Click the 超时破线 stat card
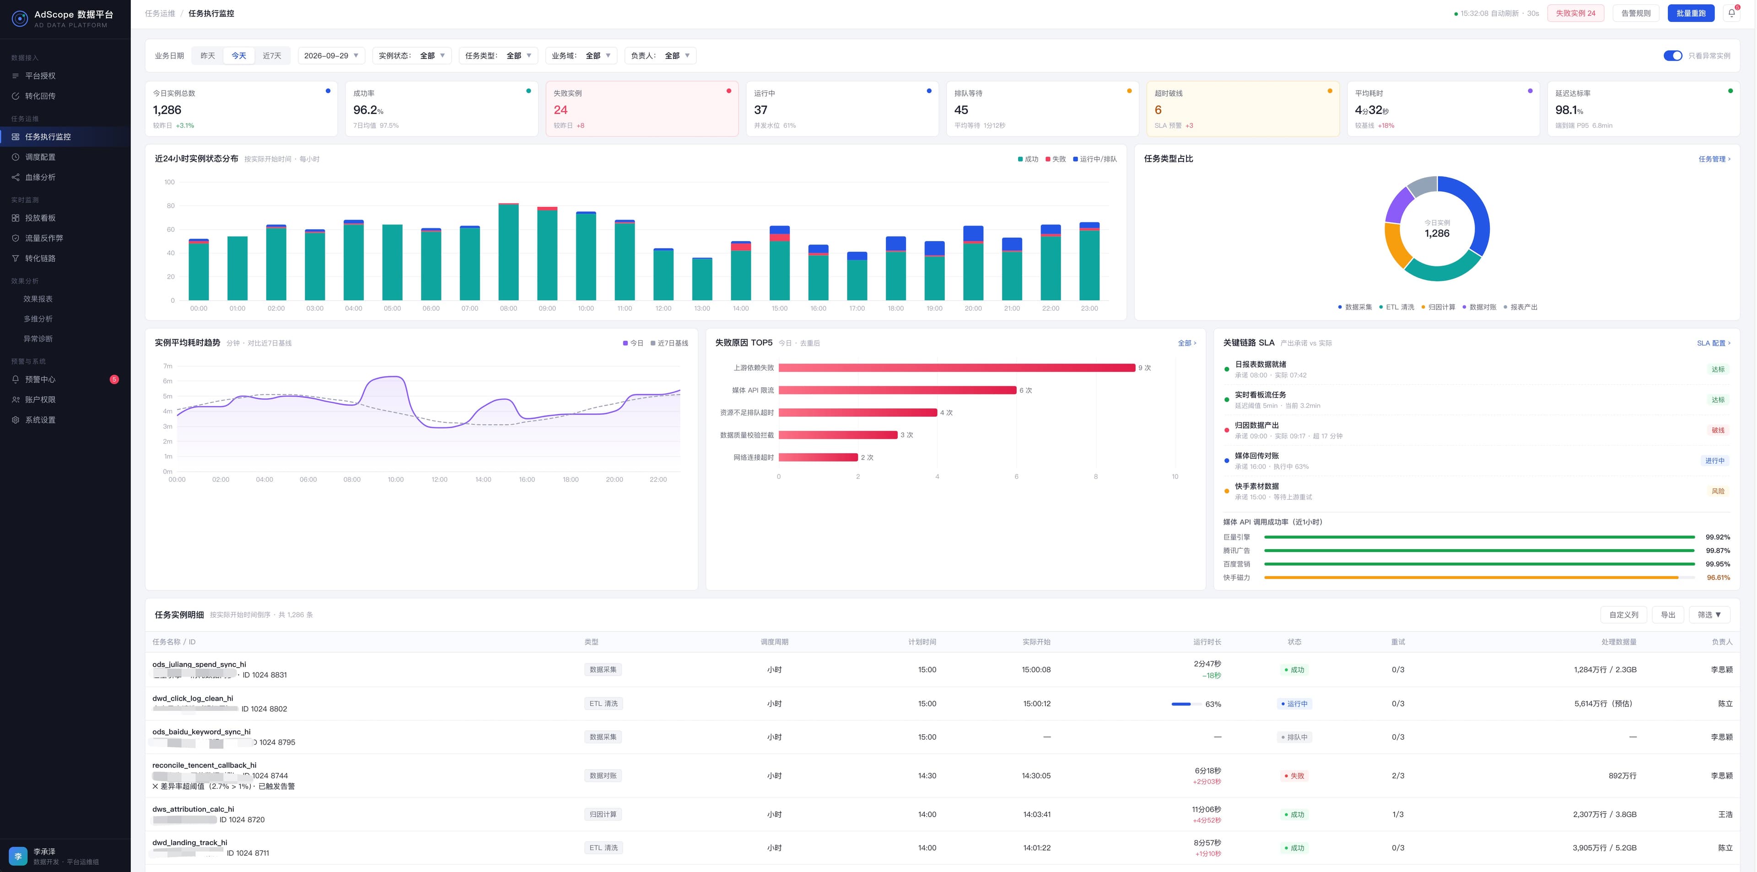1757x872 pixels. pos(1243,109)
